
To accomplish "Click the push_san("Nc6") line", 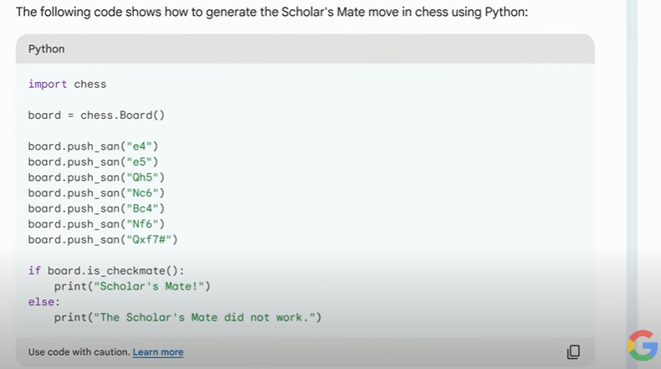I will [x=96, y=192].
